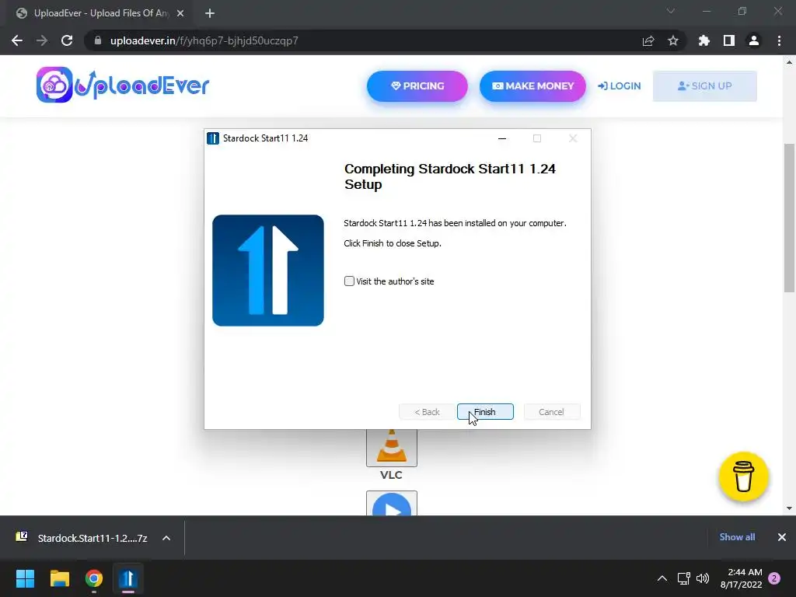The height and width of the screenshot is (597, 796).
Task: Open the tab search chevron
Action: [671, 11]
